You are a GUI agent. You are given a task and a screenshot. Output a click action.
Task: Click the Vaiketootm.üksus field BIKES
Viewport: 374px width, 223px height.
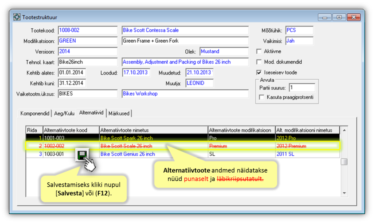(x=88, y=94)
